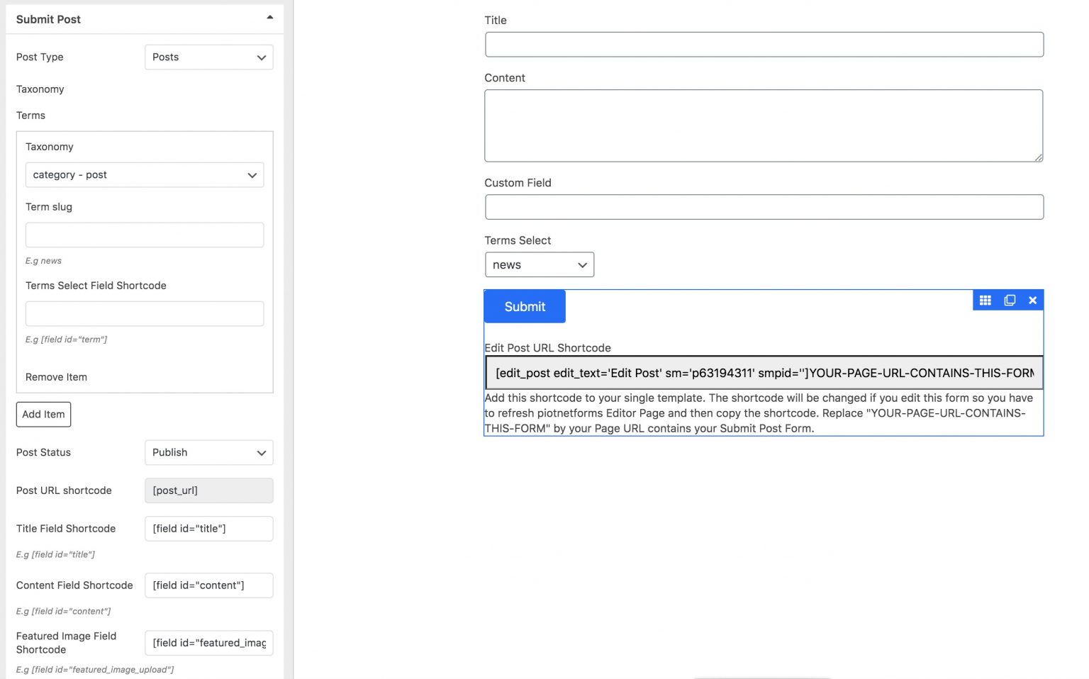The width and height of the screenshot is (1089, 679).
Task: Click Remove Item in the Terms panel
Action: click(56, 376)
